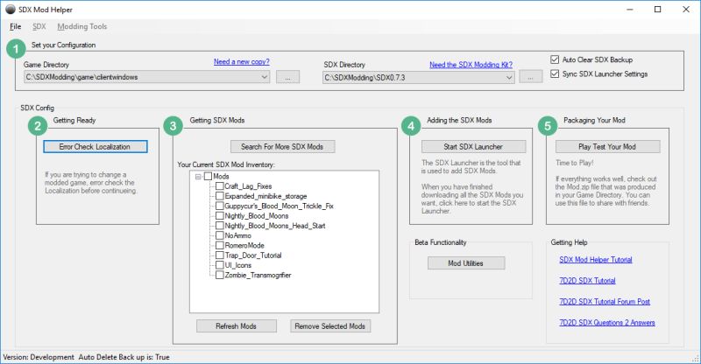Select the Craft_Lag_Fixes tree item label
This screenshot has width=701, height=364.
(248, 186)
